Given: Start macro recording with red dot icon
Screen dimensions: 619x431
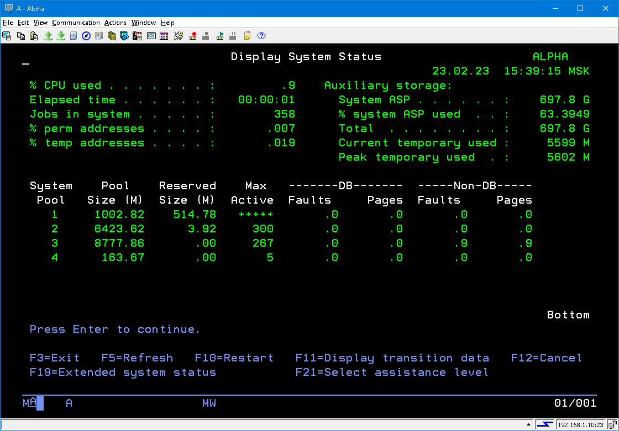Looking at the screenshot, I should (x=193, y=36).
